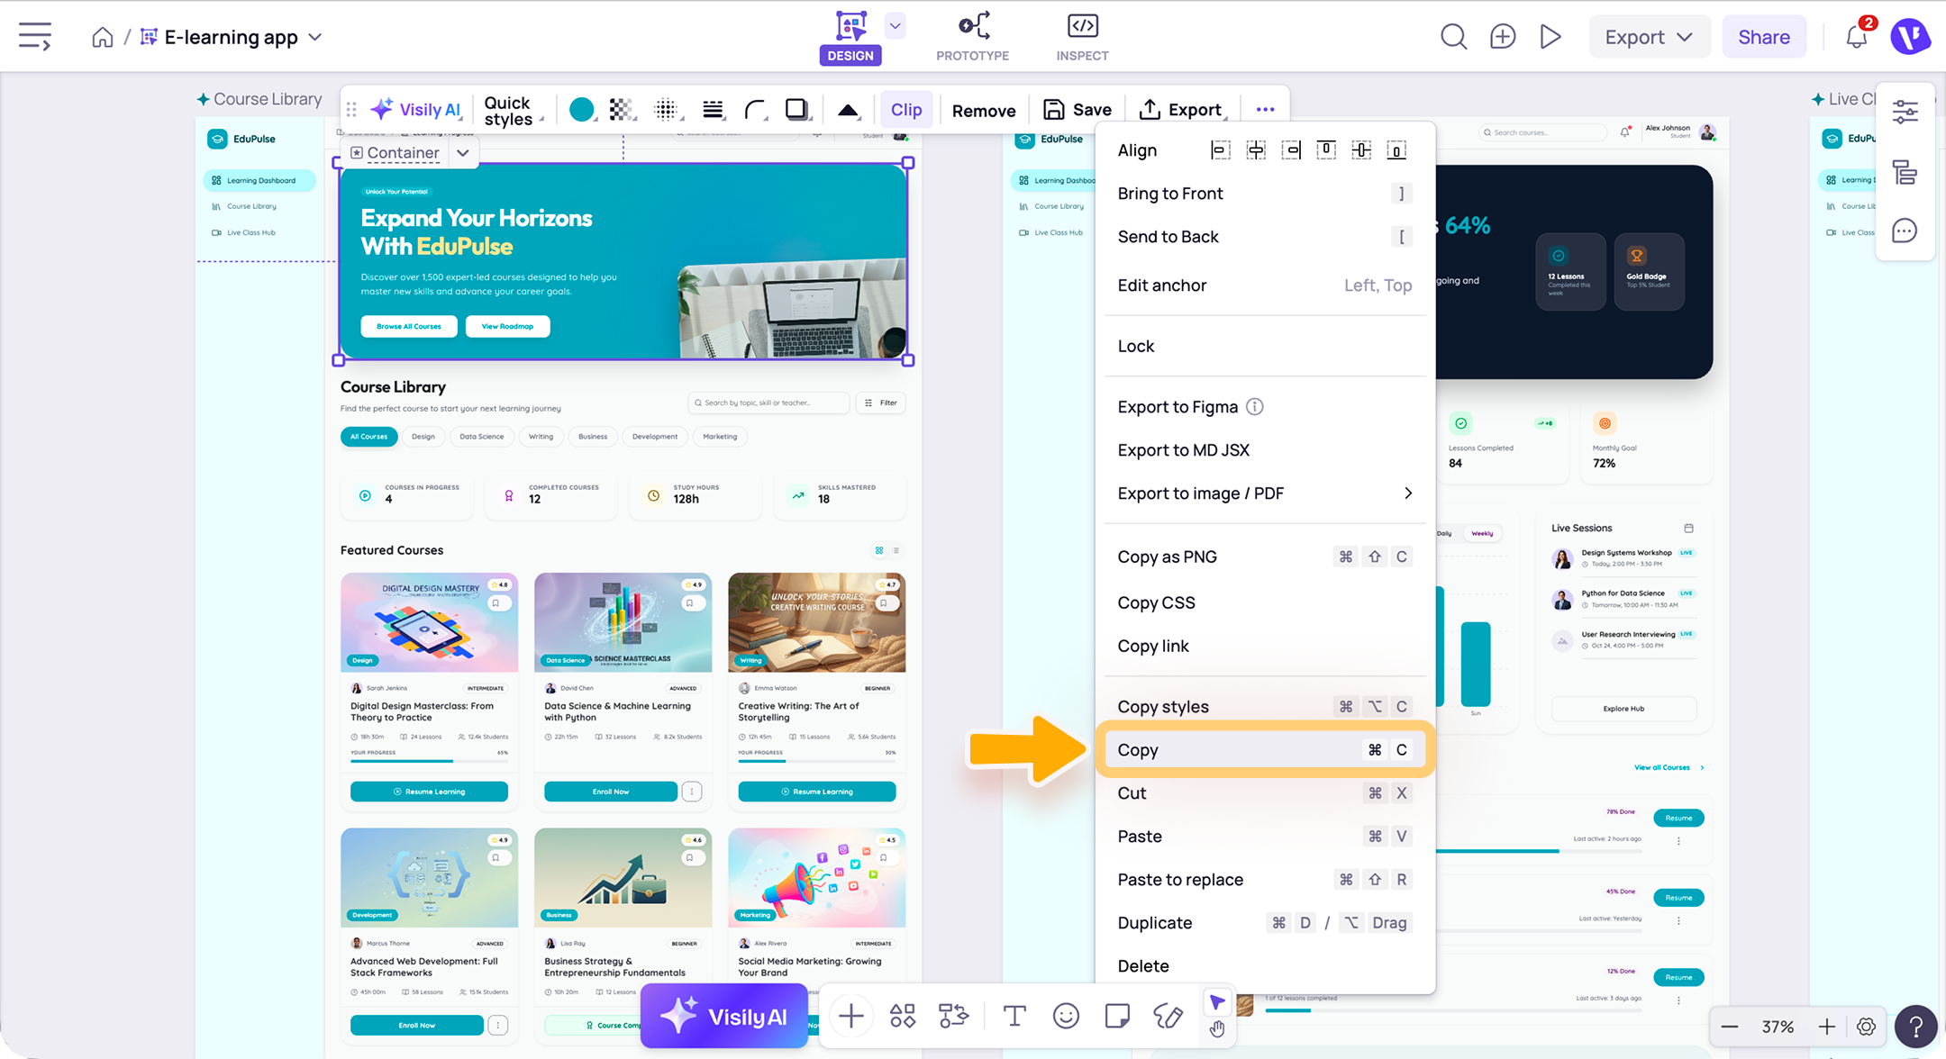Open the more options ellipsis in toolbar

click(x=1265, y=110)
